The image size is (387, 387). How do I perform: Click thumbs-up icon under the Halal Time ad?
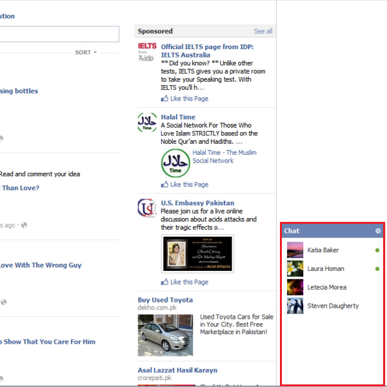164,184
